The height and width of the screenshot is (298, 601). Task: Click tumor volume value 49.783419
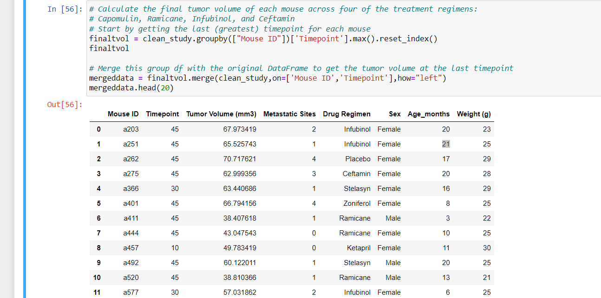(x=240, y=248)
